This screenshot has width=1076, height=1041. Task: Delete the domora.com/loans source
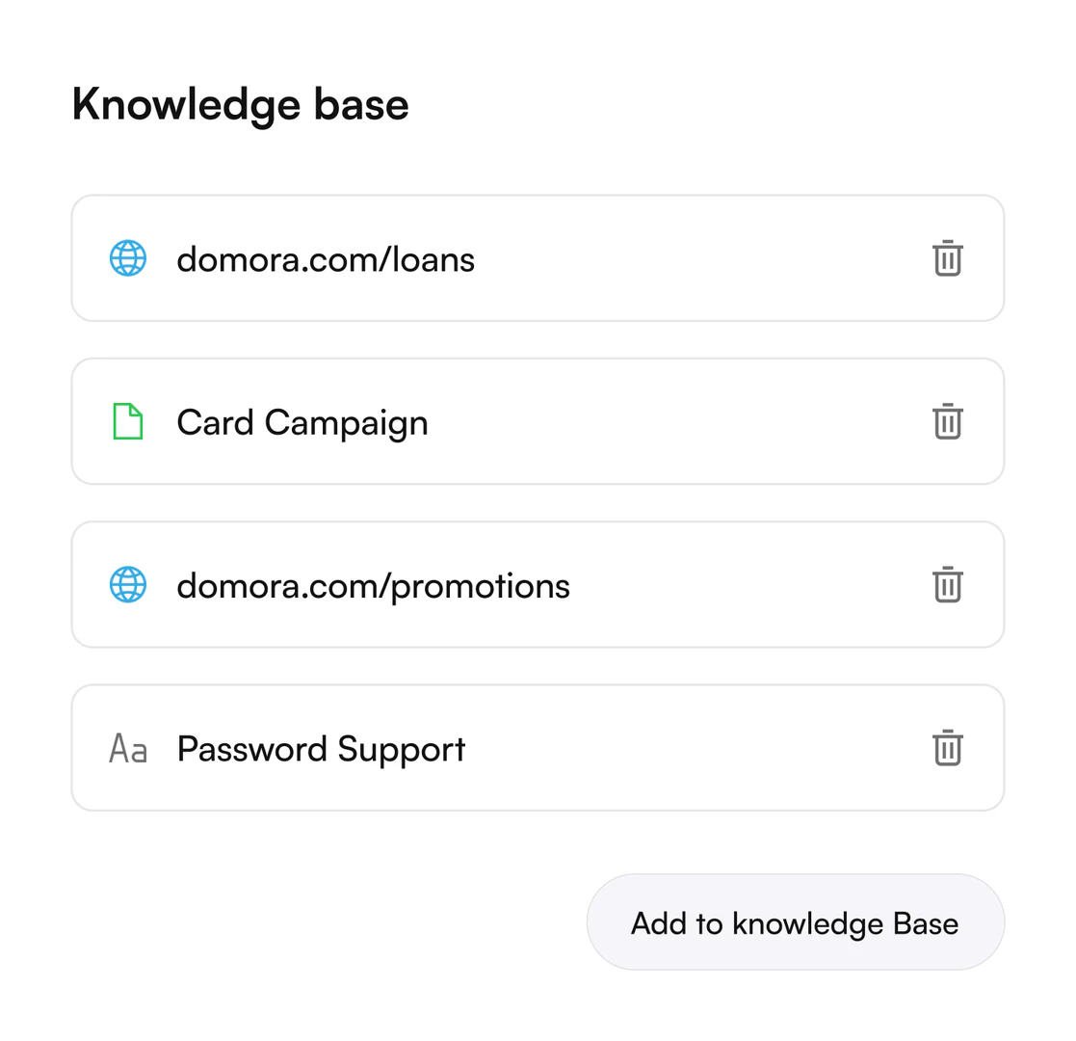[x=948, y=258]
